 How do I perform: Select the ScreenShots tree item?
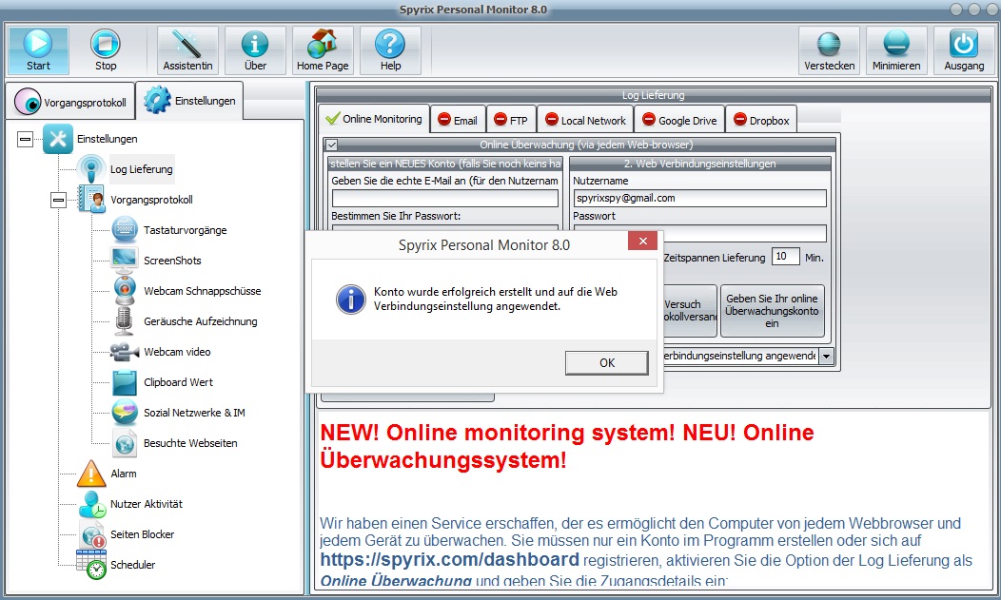click(x=172, y=261)
